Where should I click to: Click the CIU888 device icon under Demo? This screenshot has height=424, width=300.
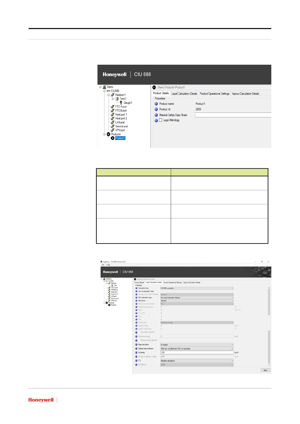[108, 91]
